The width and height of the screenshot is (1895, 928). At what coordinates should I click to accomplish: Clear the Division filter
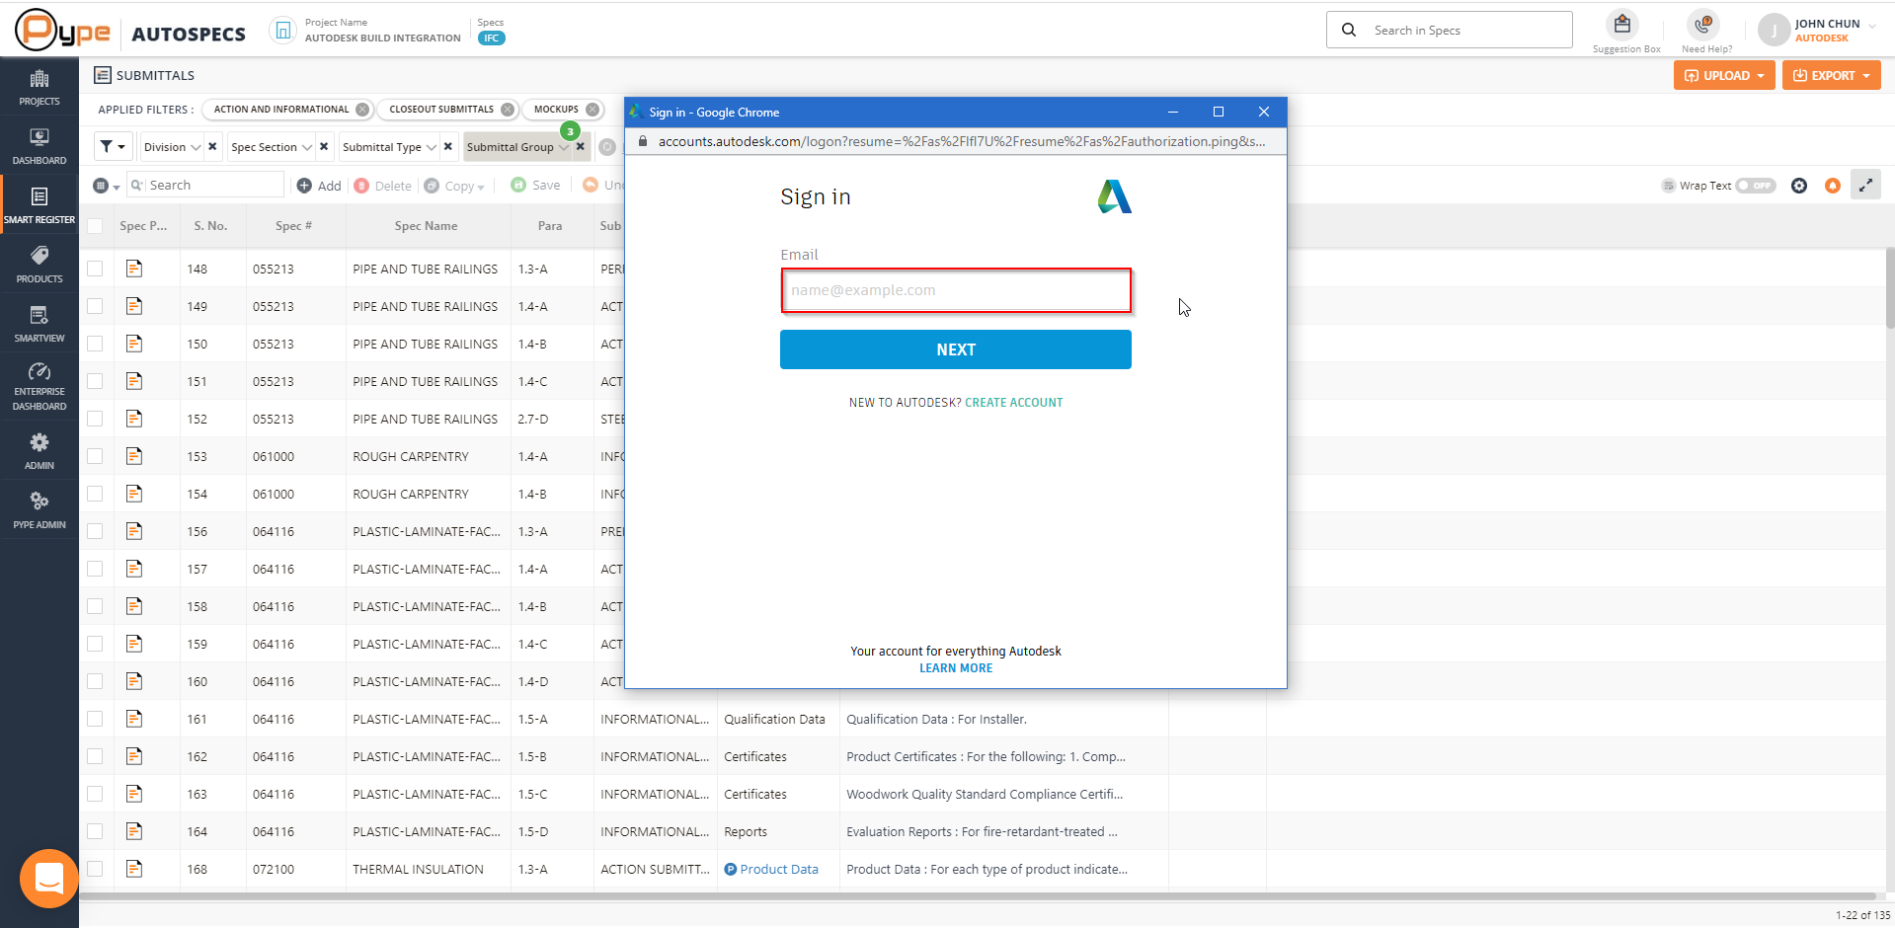[212, 147]
